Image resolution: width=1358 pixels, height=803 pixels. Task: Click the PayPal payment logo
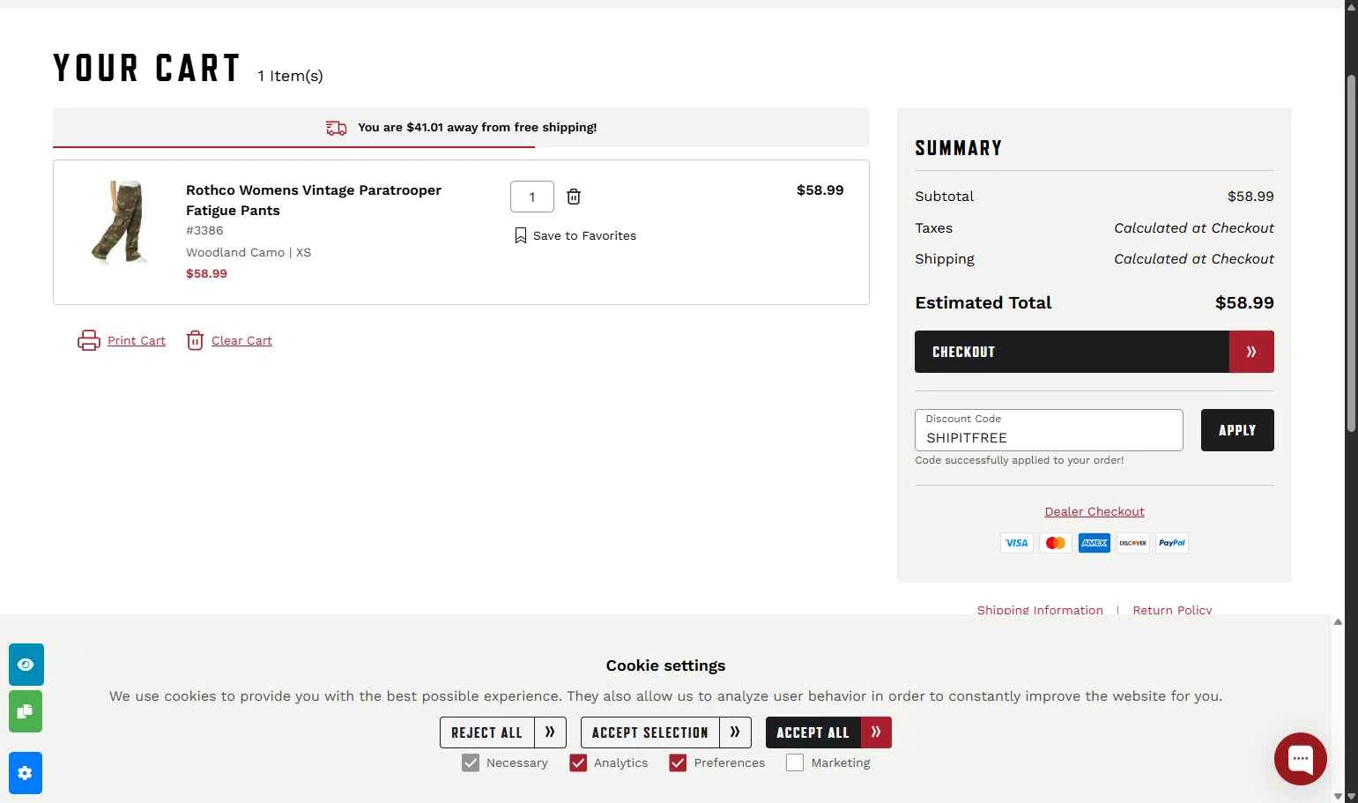click(1171, 543)
